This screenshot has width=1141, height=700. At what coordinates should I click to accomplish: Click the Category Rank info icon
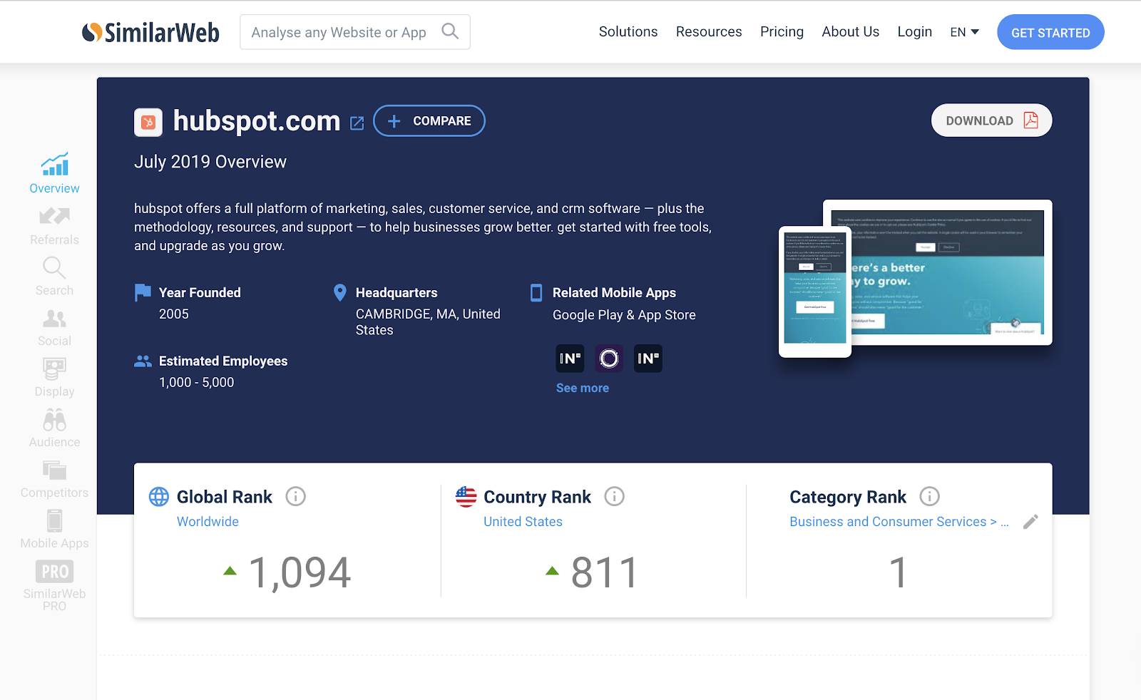(929, 496)
